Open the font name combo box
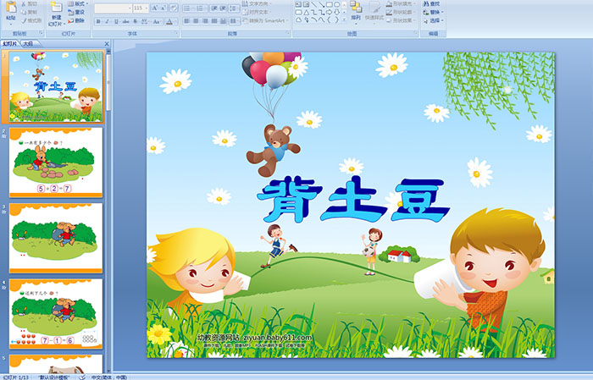Viewport: 593px width, 380px height. (x=113, y=8)
